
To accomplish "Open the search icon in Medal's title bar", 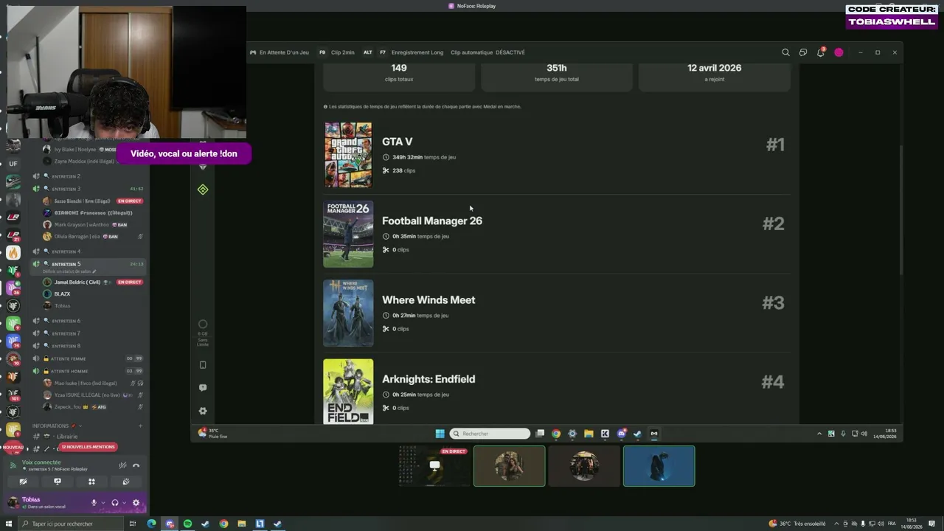I will click(785, 52).
